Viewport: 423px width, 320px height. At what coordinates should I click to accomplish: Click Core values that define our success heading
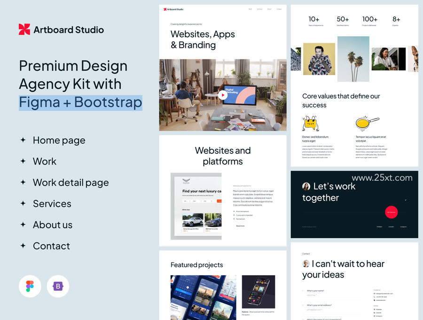pyautogui.click(x=341, y=100)
